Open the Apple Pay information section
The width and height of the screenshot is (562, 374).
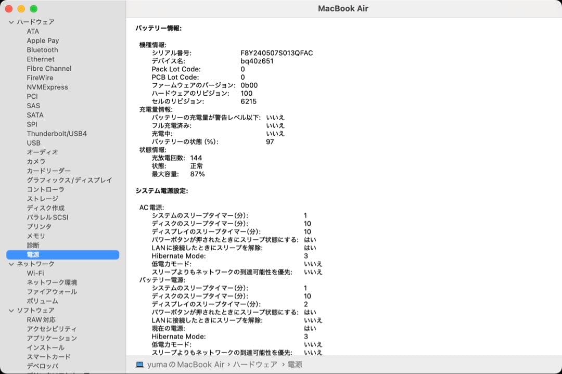(43, 40)
